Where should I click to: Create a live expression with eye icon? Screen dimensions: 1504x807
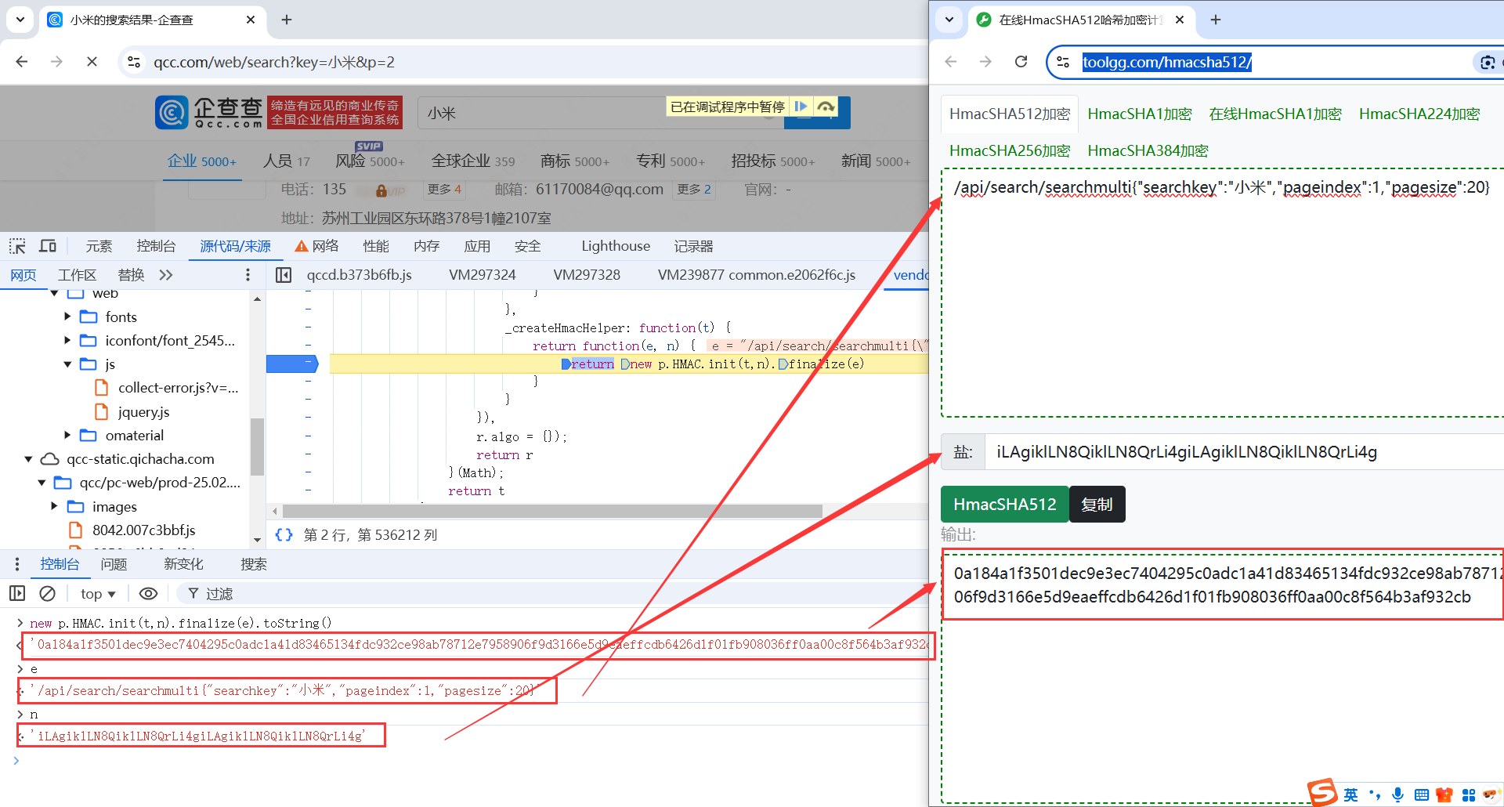[x=148, y=594]
